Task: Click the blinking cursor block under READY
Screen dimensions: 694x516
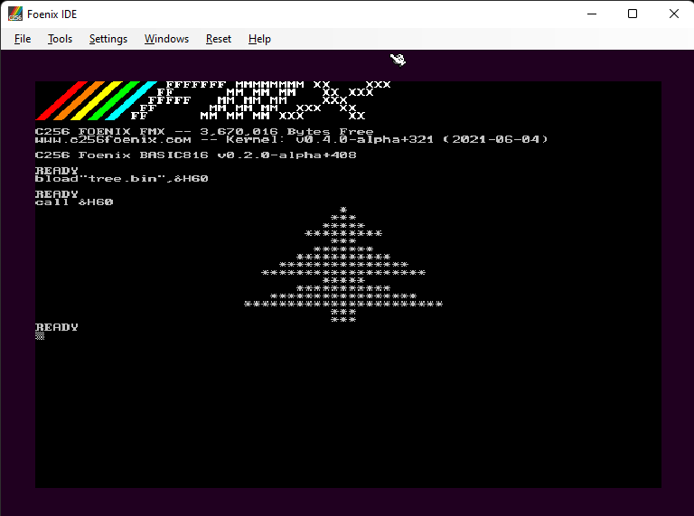Action: click(x=40, y=335)
